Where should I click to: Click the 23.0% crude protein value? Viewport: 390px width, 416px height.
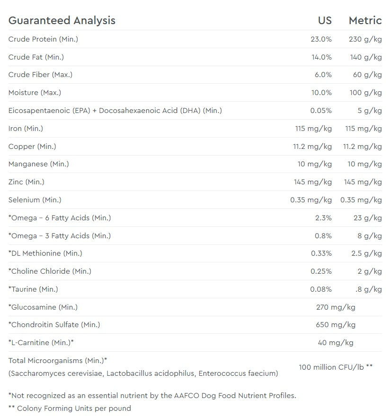[x=321, y=39]
